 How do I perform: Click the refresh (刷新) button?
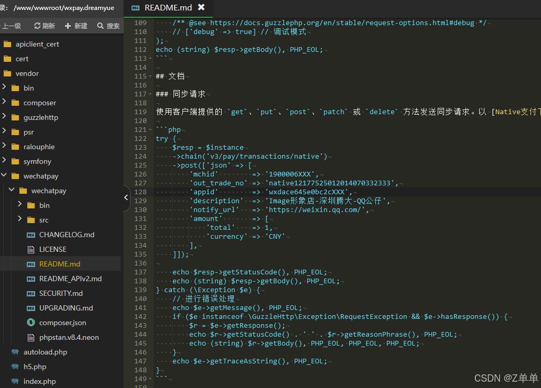coord(45,26)
